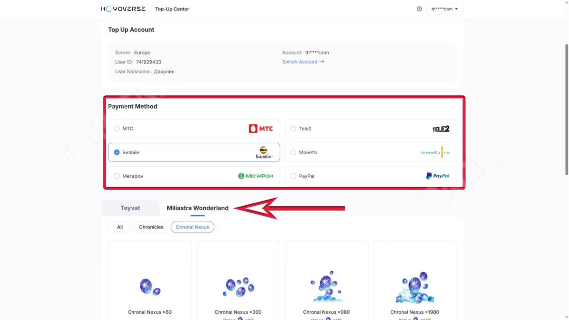The height and width of the screenshot is (320, 569).
Task: Click the moneta.ru logo
Action: [435, 152]
